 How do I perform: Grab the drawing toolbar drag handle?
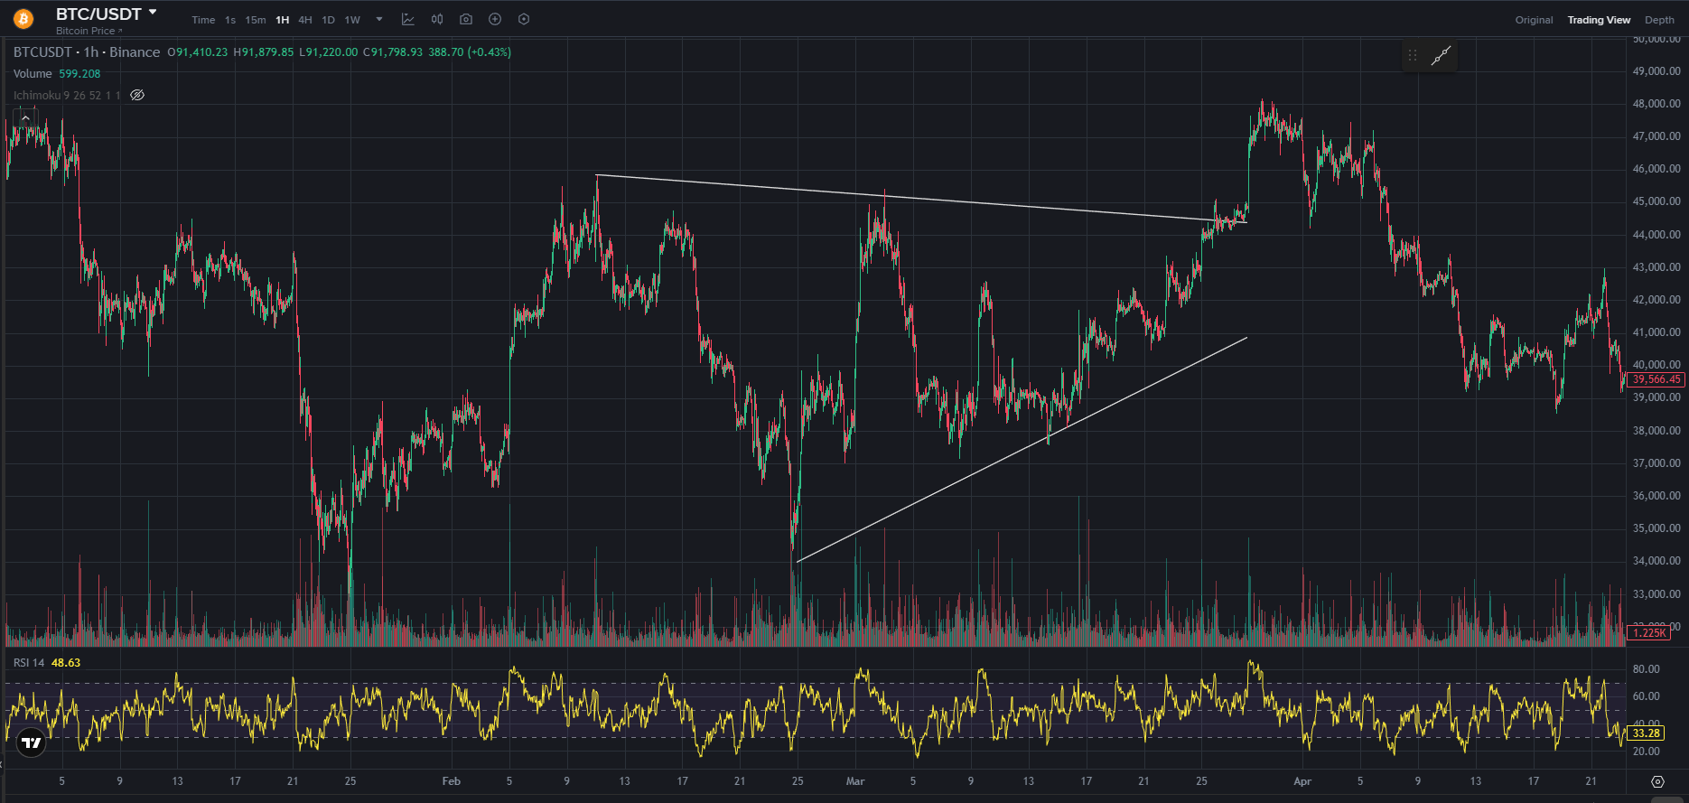click(x=1413, y=56)
